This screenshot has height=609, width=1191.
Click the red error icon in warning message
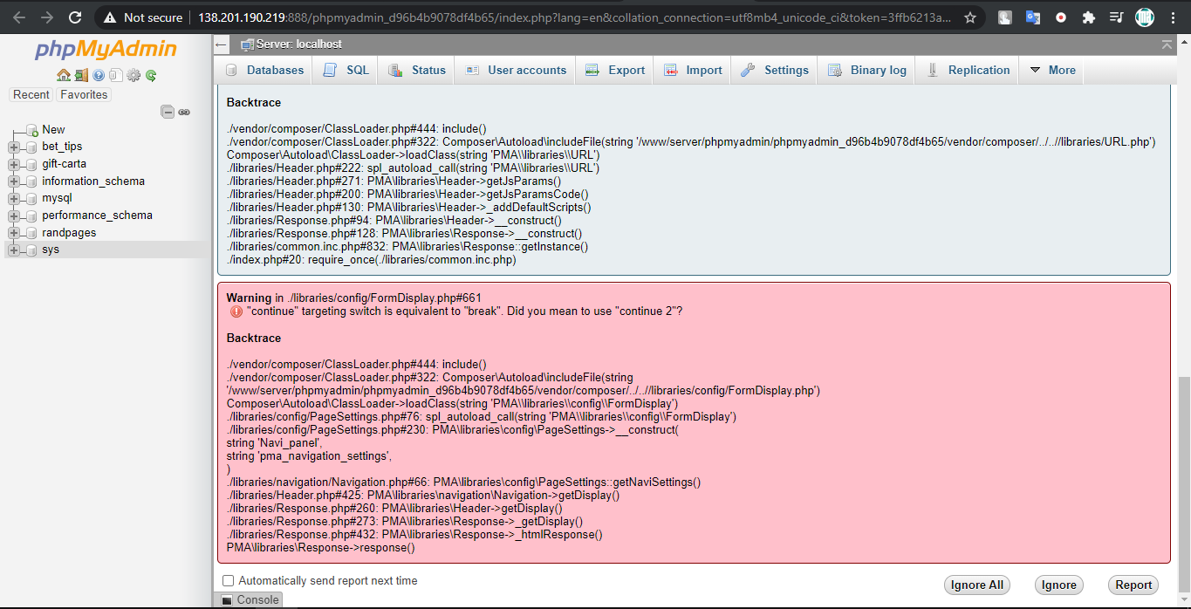click(x=236, y=311)
